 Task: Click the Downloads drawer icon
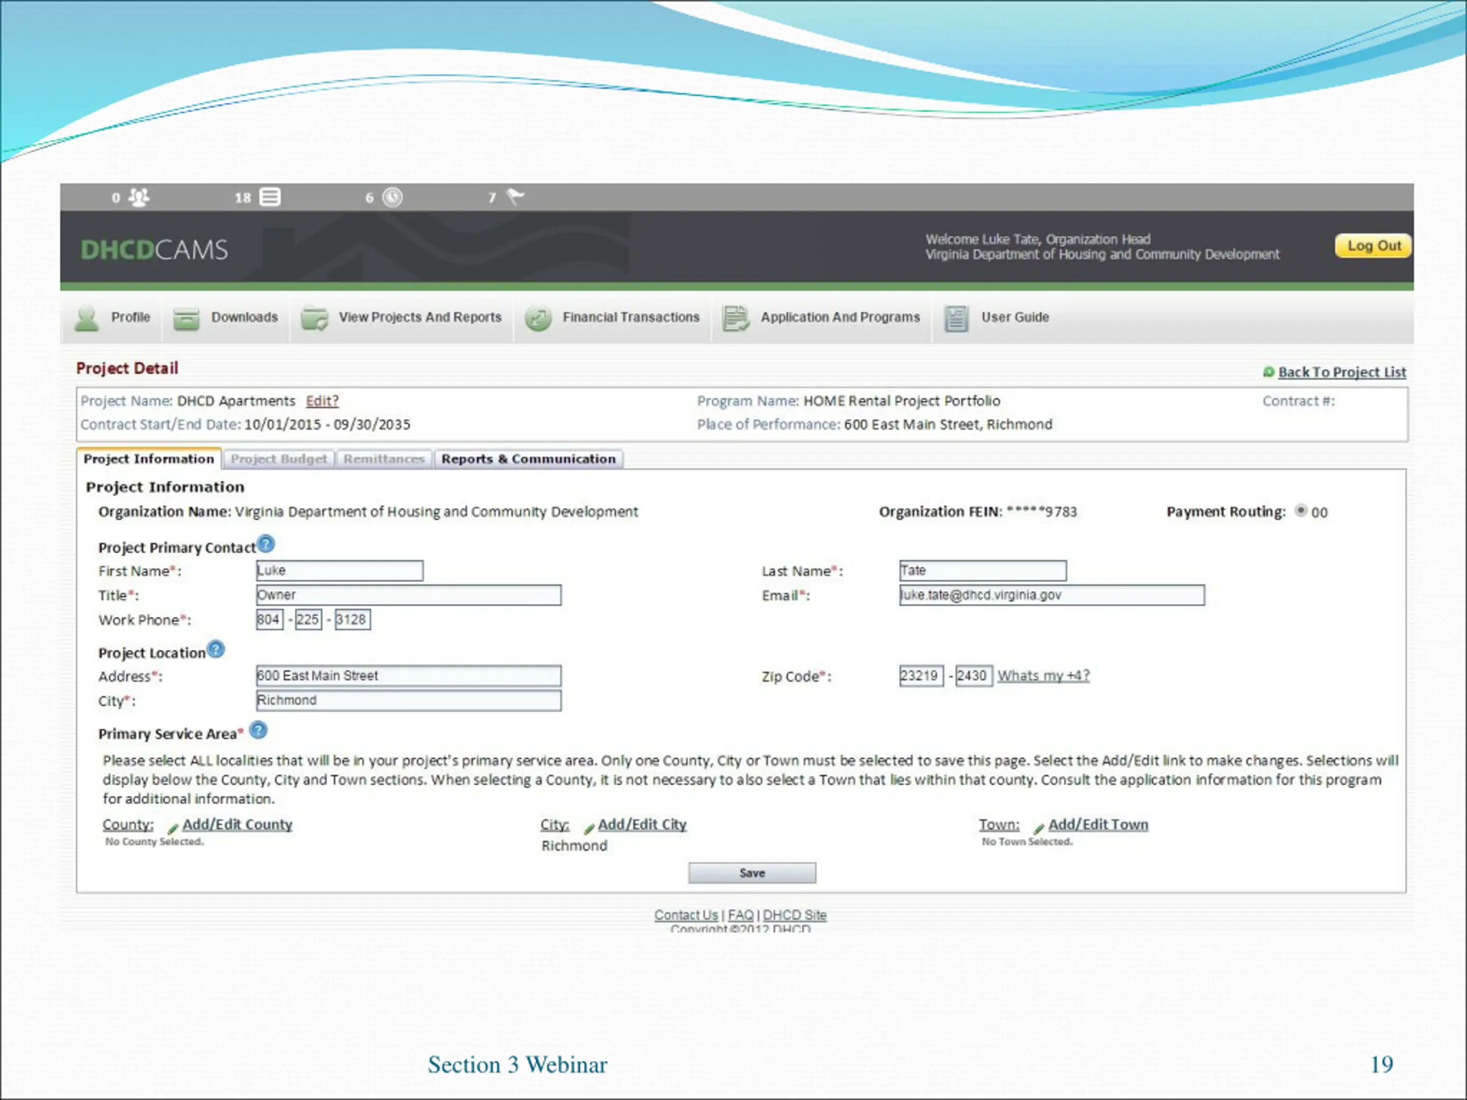(x=186, y=319)
